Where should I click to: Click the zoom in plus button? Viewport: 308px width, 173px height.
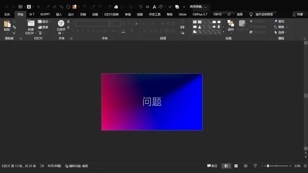coord(290,166)
